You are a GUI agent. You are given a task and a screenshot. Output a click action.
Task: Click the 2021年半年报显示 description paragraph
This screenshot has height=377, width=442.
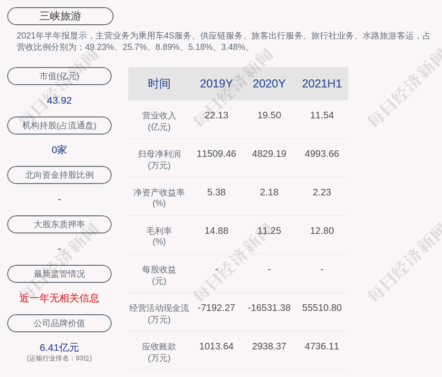(x=223, y=41)
